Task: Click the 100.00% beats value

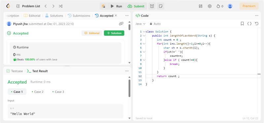Action: pos(30,59)
